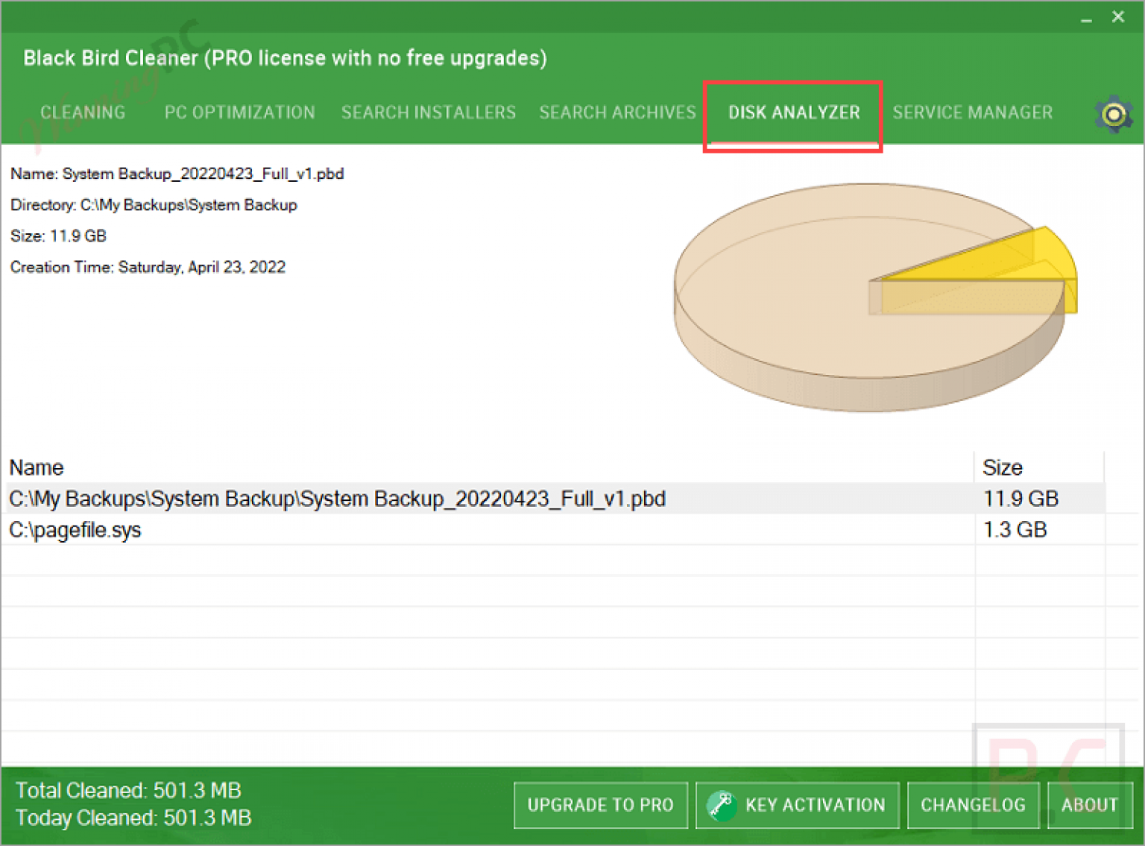Click the About button

tap(1089, 805)
